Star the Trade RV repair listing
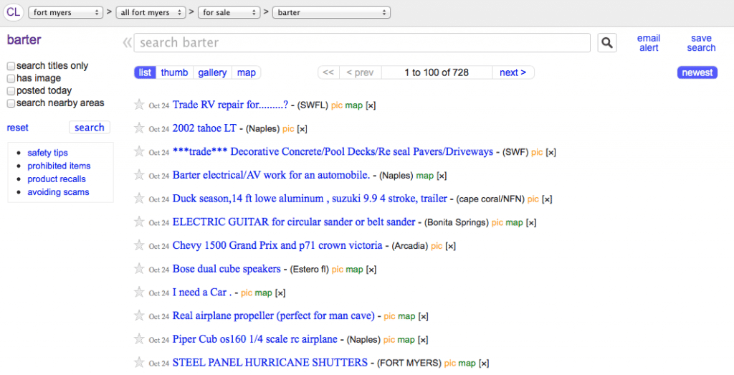Image resolution: width=734 pixels, height=375 pixels. click(139, 105)
